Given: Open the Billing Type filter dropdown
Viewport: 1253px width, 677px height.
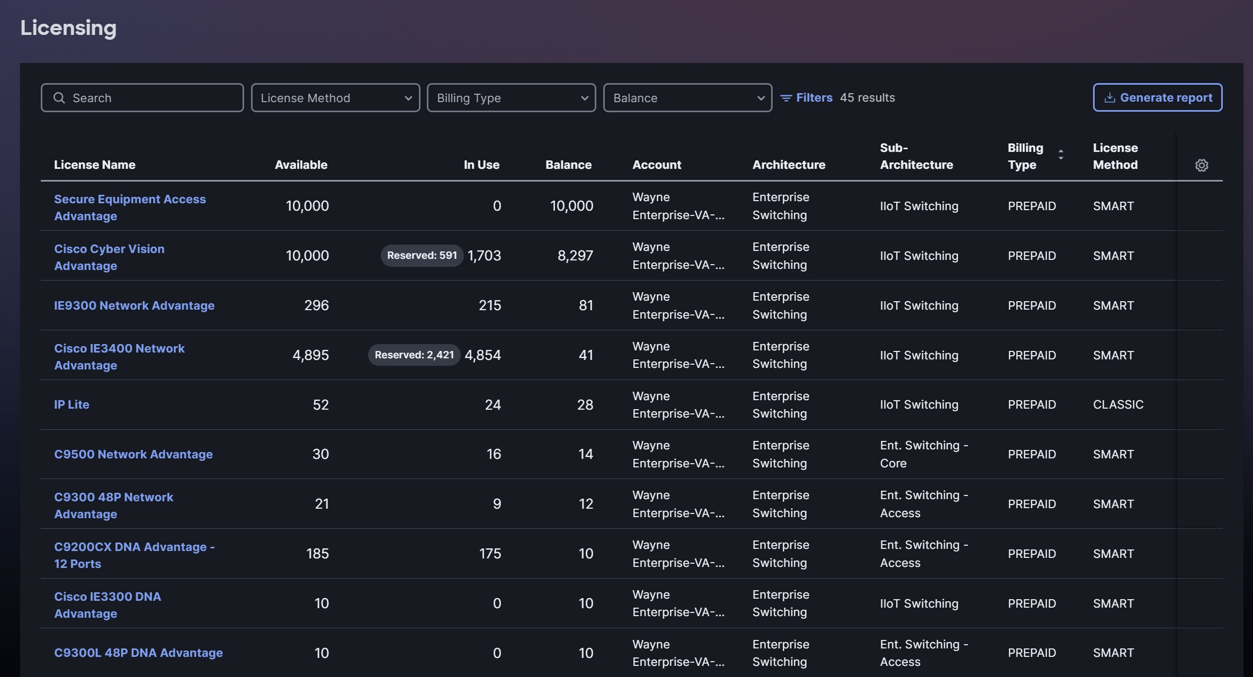Looking at the screenshot, I should click(x=511, y=98).
